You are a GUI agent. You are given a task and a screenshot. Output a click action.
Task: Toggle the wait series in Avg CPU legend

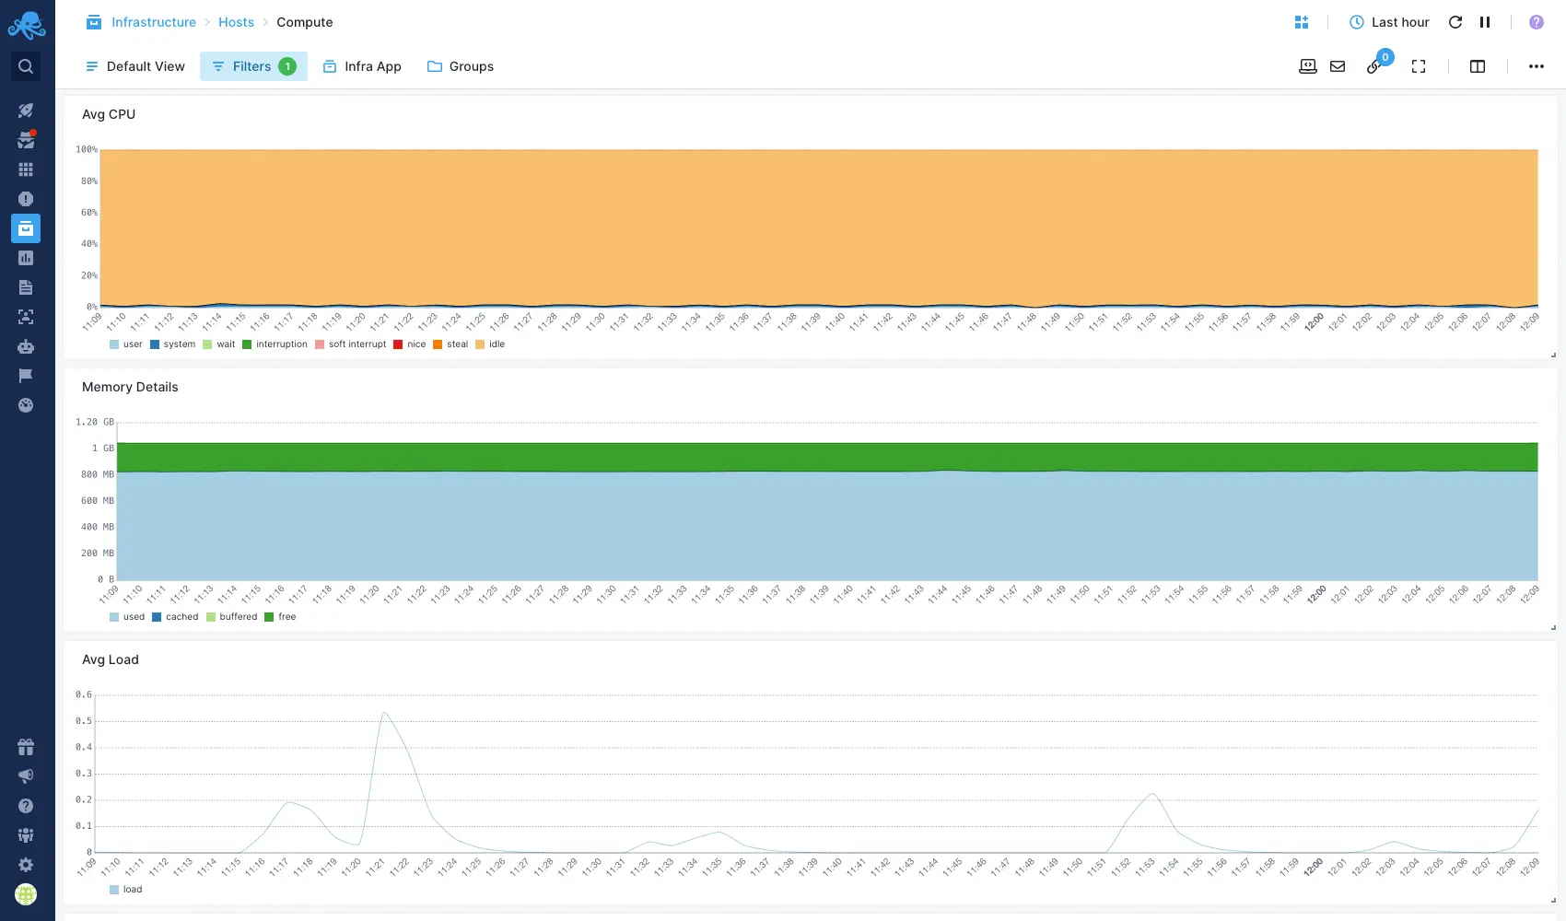coord(219,344)
